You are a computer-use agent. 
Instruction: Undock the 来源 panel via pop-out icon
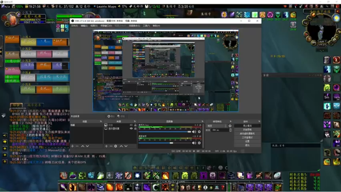pyautogui.click(x=135, y=121)
